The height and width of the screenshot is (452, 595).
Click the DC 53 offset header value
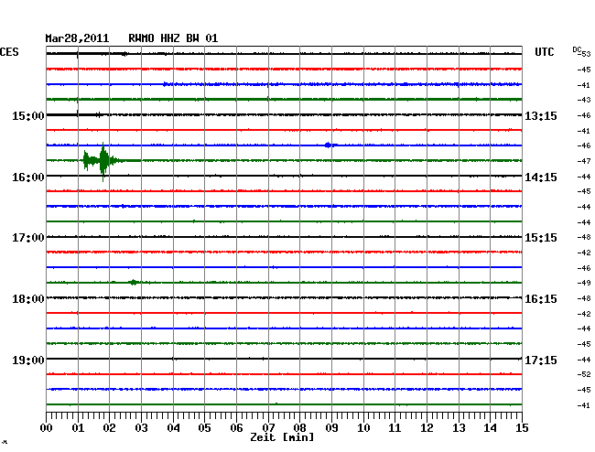[x=581, y=52]
